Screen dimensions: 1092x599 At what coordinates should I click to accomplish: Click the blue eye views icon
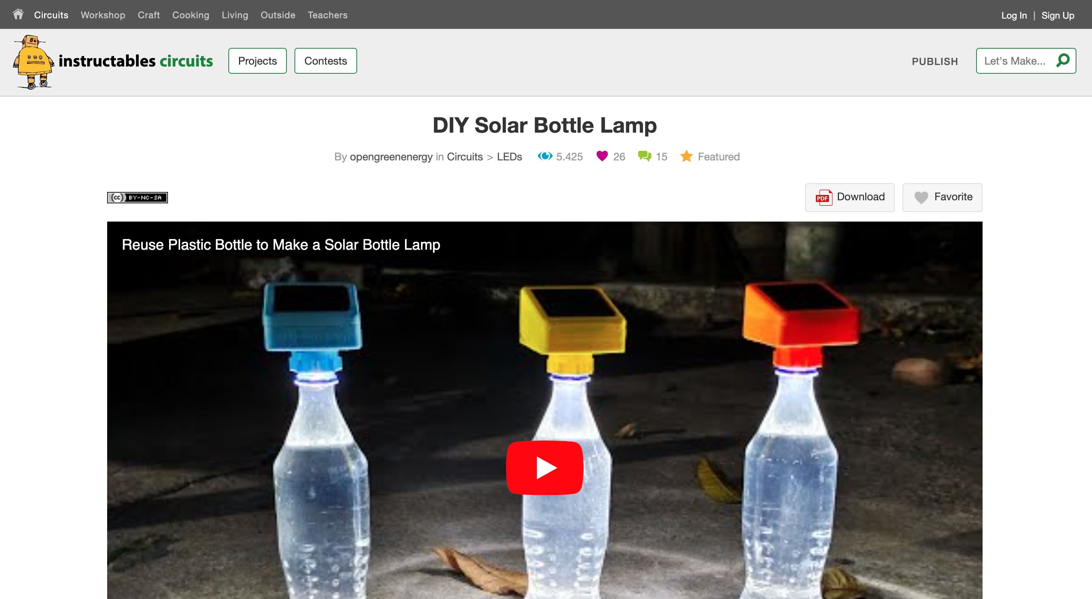[545, 157]
